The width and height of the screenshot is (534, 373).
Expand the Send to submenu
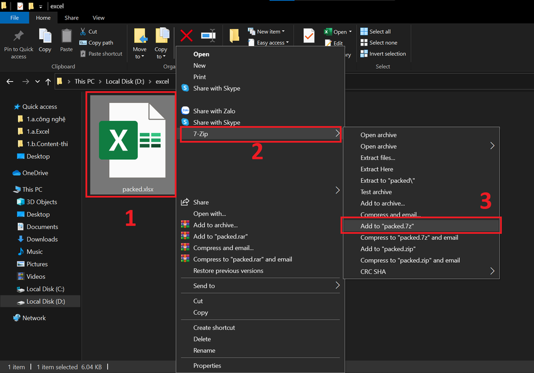coord(260,286)
